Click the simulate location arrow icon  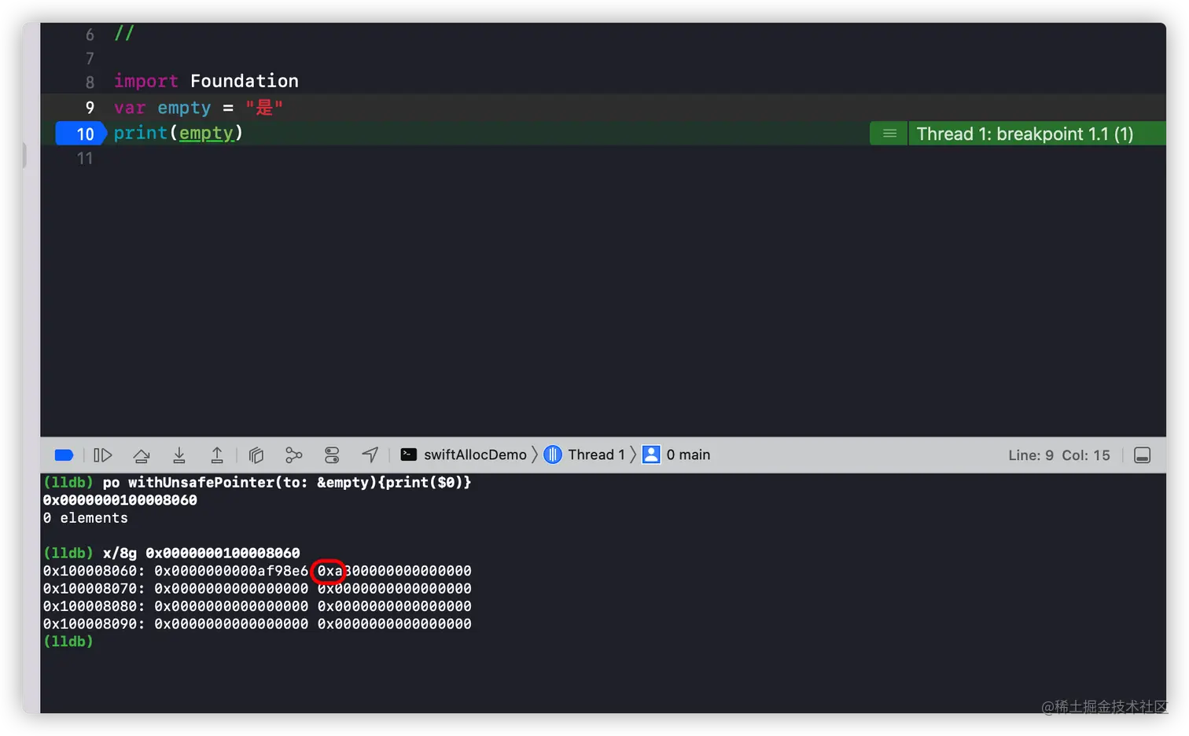(370, 454)
